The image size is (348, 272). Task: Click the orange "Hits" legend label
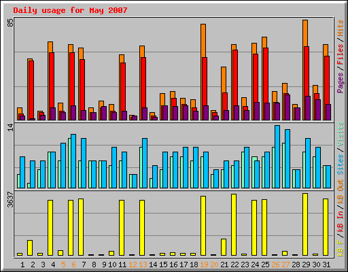pos(340,28)
